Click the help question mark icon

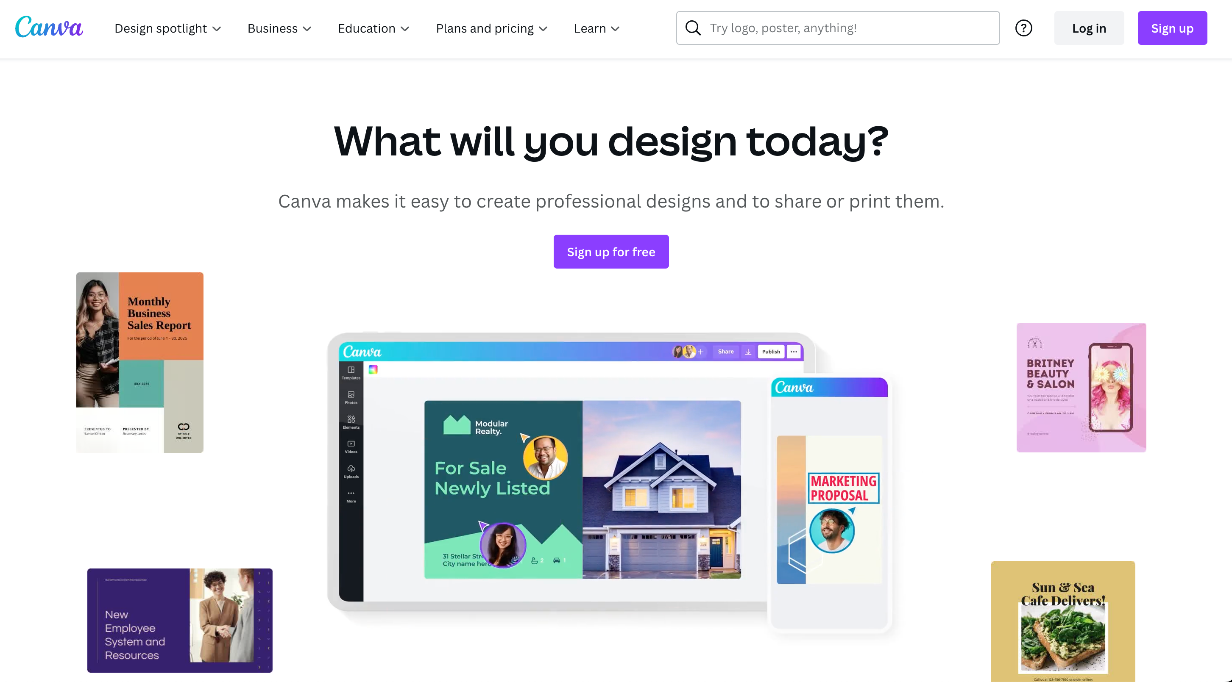click(x=1023, y=28)
